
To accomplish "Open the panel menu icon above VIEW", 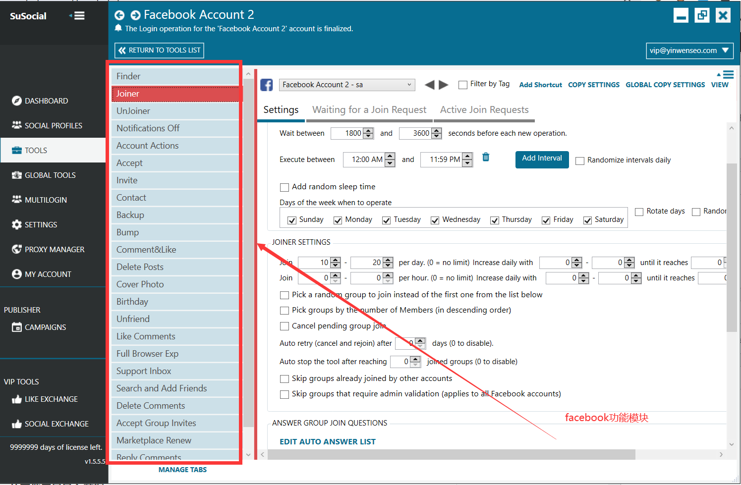I will click(x=726, y=75).
